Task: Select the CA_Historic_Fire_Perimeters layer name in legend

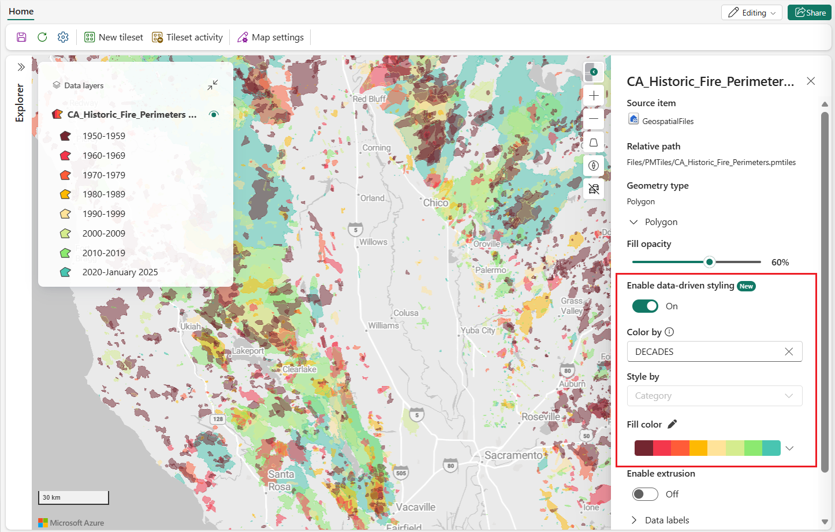Action: pos(132,114)
